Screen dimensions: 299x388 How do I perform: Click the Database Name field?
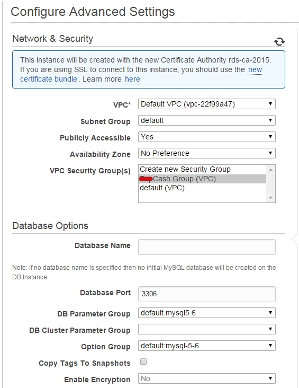click(207, 246)
